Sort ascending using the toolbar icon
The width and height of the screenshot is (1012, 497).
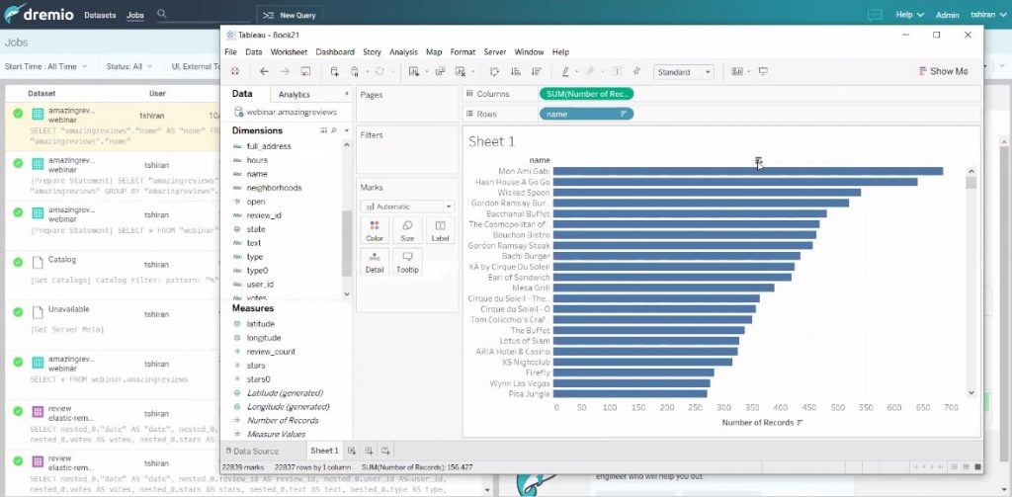click(515, 72)
